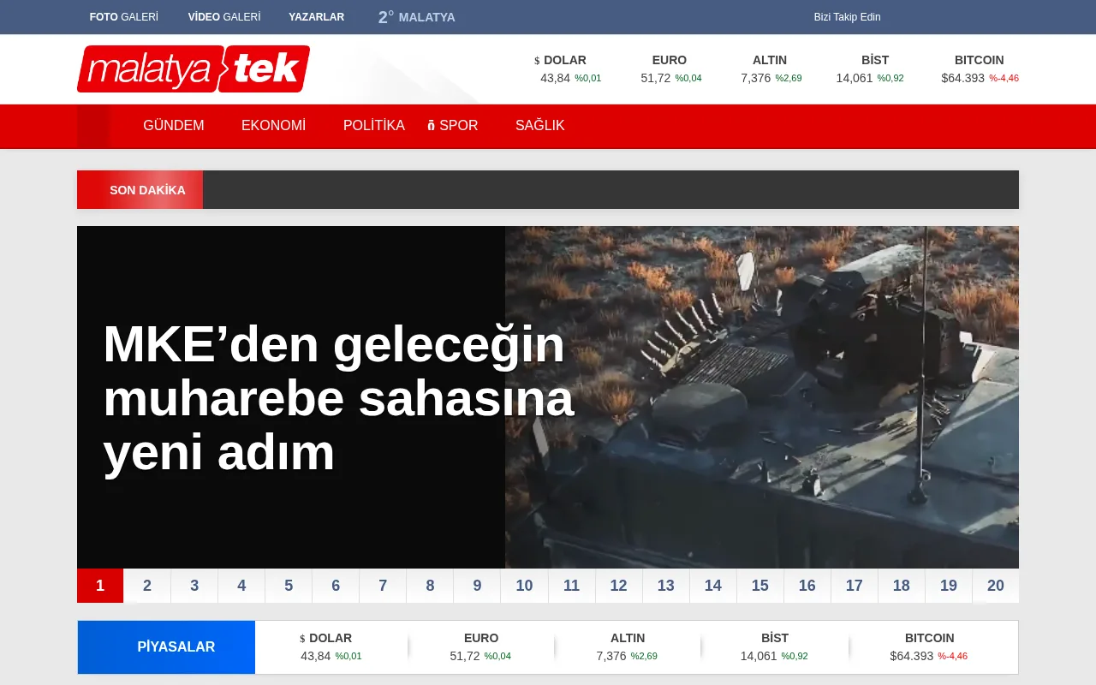
Task: Select slide 14 in the news carousel
Action: 712,586
